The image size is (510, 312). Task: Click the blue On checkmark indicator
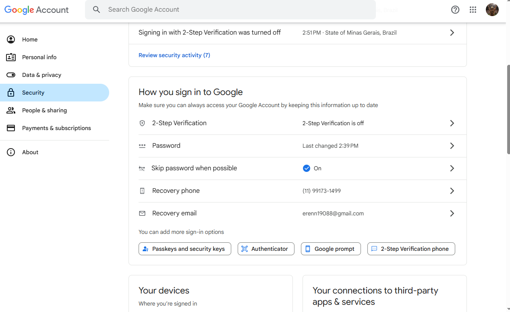(307, 168)
